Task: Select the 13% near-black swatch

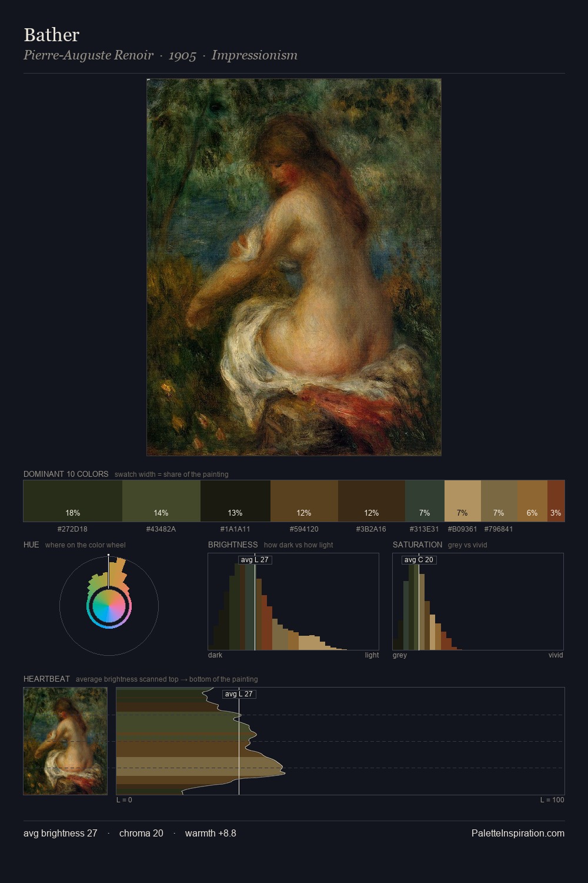Action: 235,501
